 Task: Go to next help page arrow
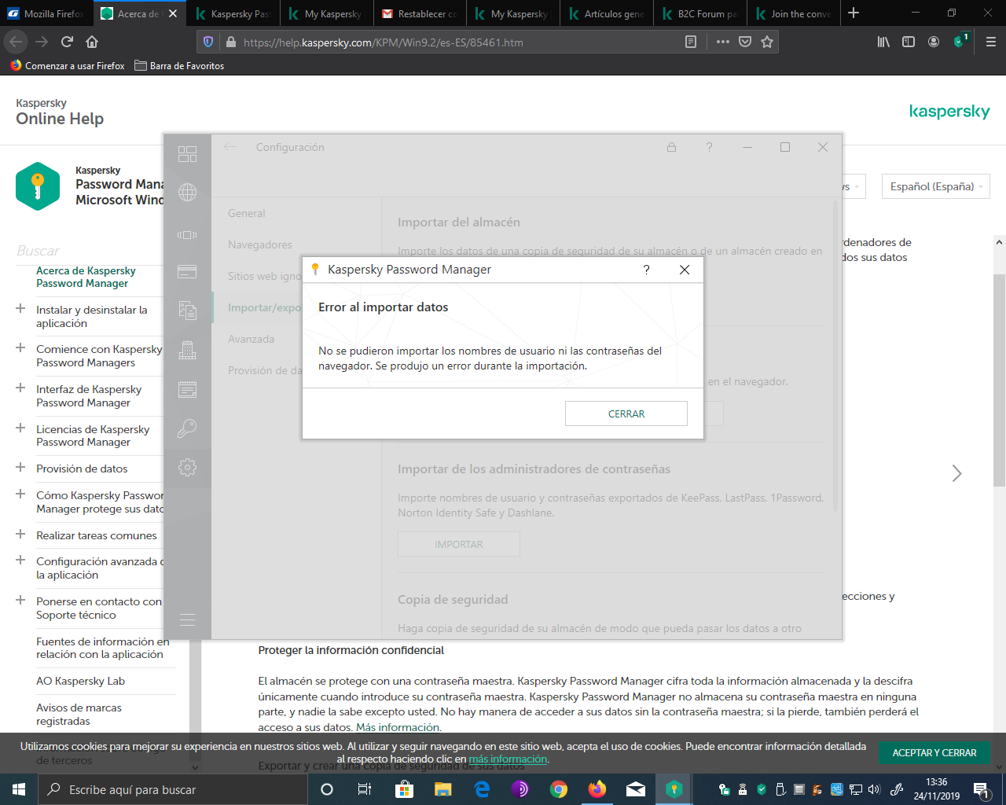pos(956,473)
